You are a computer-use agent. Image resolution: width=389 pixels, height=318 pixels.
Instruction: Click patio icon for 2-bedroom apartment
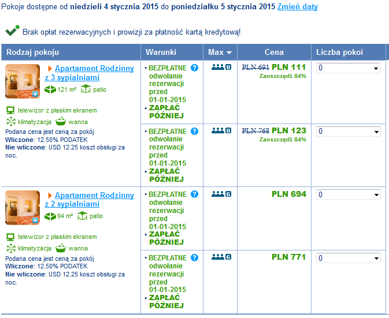point(82,216)
